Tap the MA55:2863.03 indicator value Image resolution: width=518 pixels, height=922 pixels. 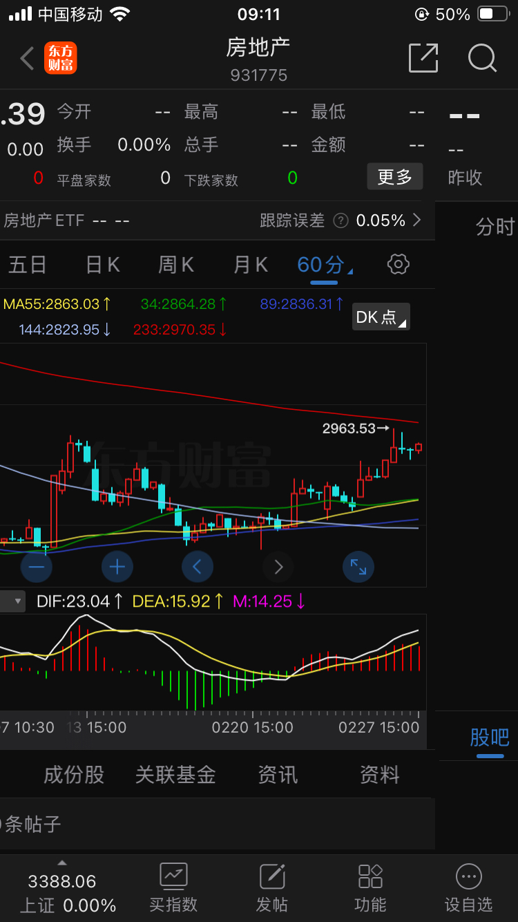click(57, 304)
